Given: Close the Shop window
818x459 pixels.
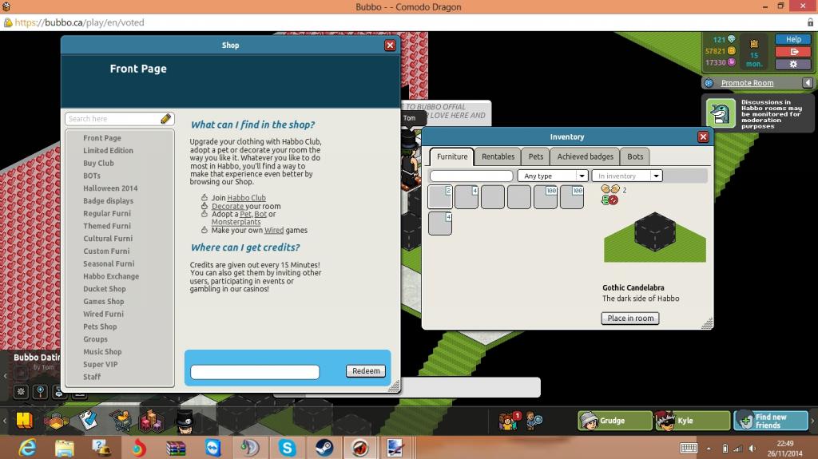Looking at the screenshot, I should pos(390,46).
